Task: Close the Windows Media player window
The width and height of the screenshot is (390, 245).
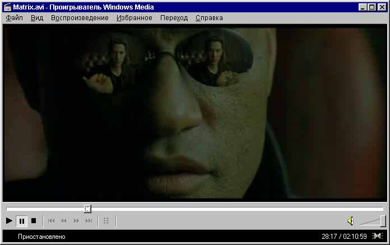Action: (x=382, y=7)
